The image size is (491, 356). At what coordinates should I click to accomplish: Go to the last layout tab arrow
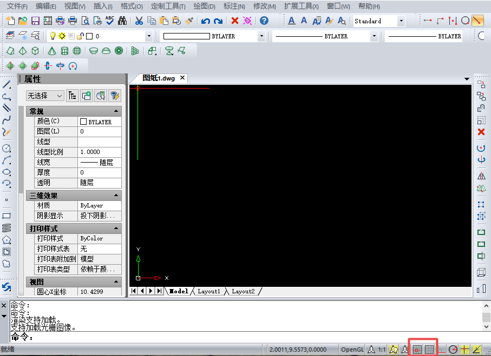pyautogui.click(x=159, y=291)
